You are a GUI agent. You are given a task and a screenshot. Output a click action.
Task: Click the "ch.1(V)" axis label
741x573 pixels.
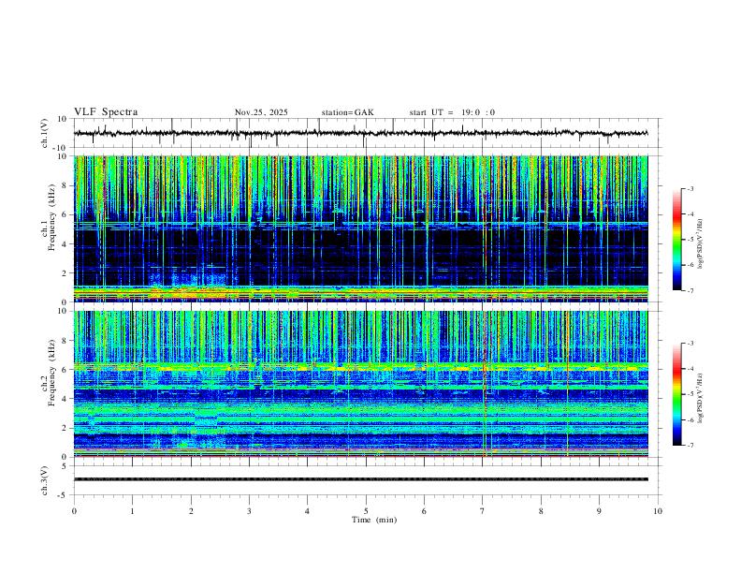[45, 133]
